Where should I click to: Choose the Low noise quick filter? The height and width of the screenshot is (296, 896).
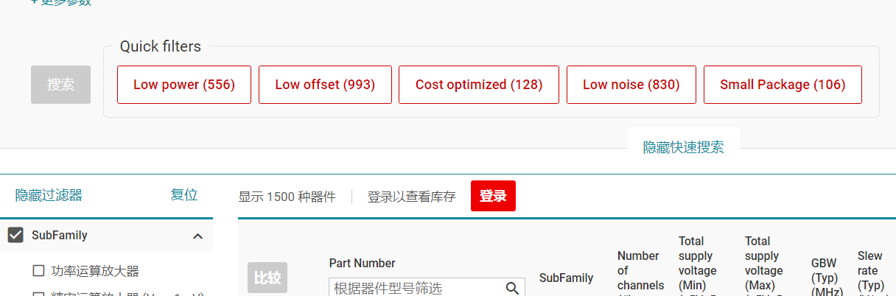tap(631, 85)
